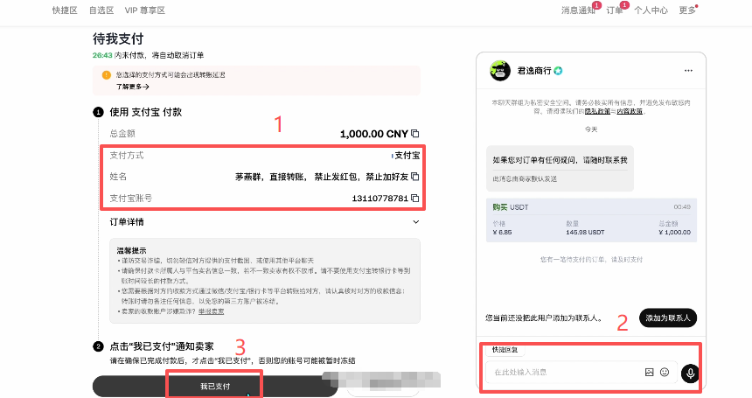The image size is (752, 398).
Task: Open the 快捷区 tab
Action: [x=65, y=10]
